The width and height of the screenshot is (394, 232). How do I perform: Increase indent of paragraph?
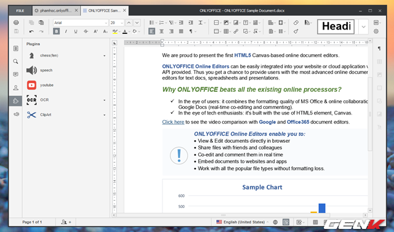191,23
